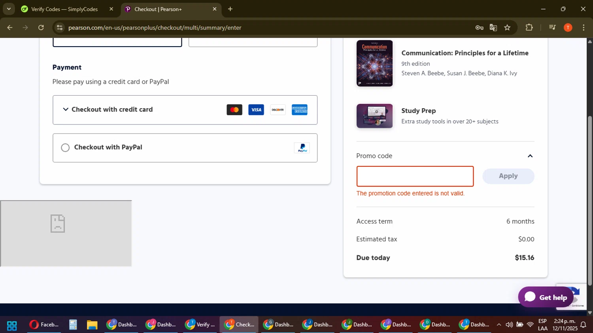
Task: Open the media control icon
Action: (x=552, y=28)
